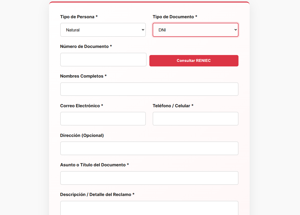This screenshot has height=215, width=300.
Task: Focus the Teléfono / Celular input field
Action: 195,119
